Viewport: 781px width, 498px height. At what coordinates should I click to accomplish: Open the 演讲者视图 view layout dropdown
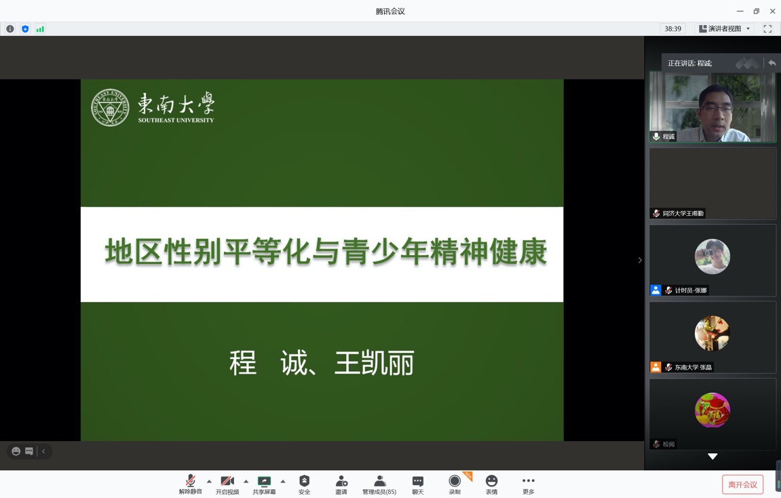(725, 29)
